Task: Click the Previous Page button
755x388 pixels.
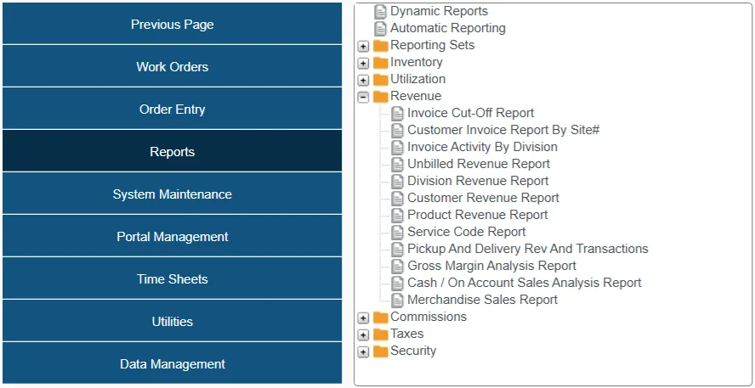Action: pos(172,25)
